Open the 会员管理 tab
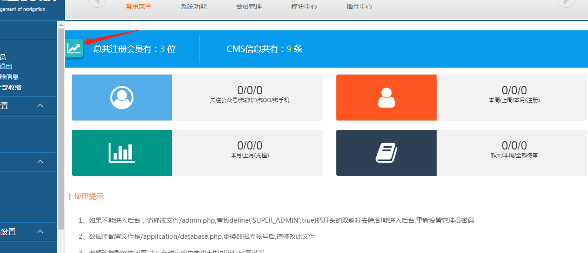This screenshot has height=253, width=588. (x=249, y=6)
